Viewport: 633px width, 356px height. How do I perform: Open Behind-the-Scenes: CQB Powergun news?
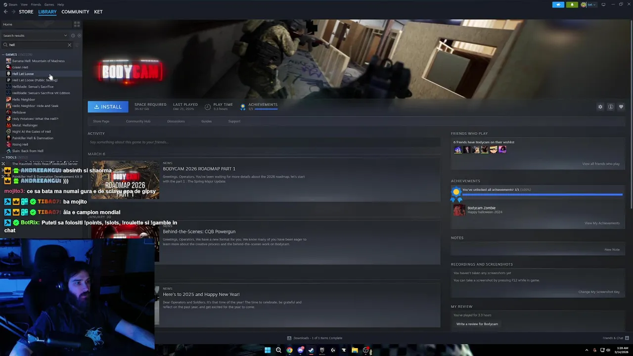[x=199, y=231]
